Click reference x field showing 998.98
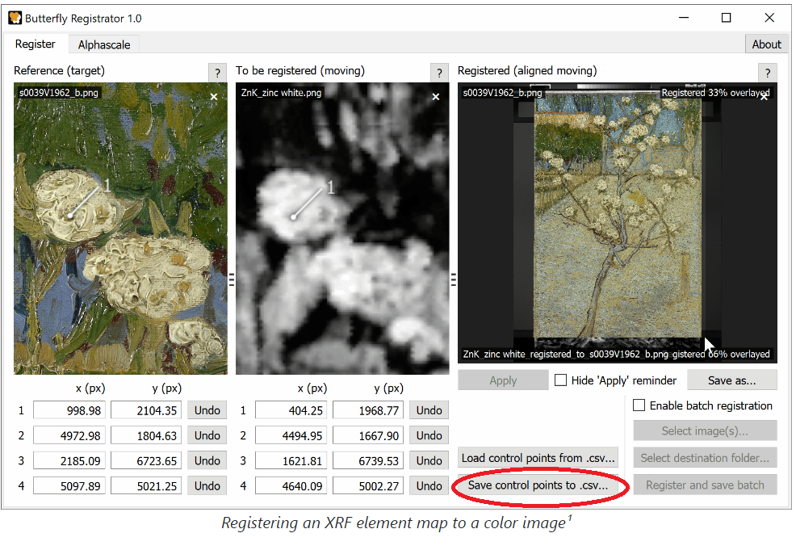Screen dimensions: 796x550 (68, 410)
